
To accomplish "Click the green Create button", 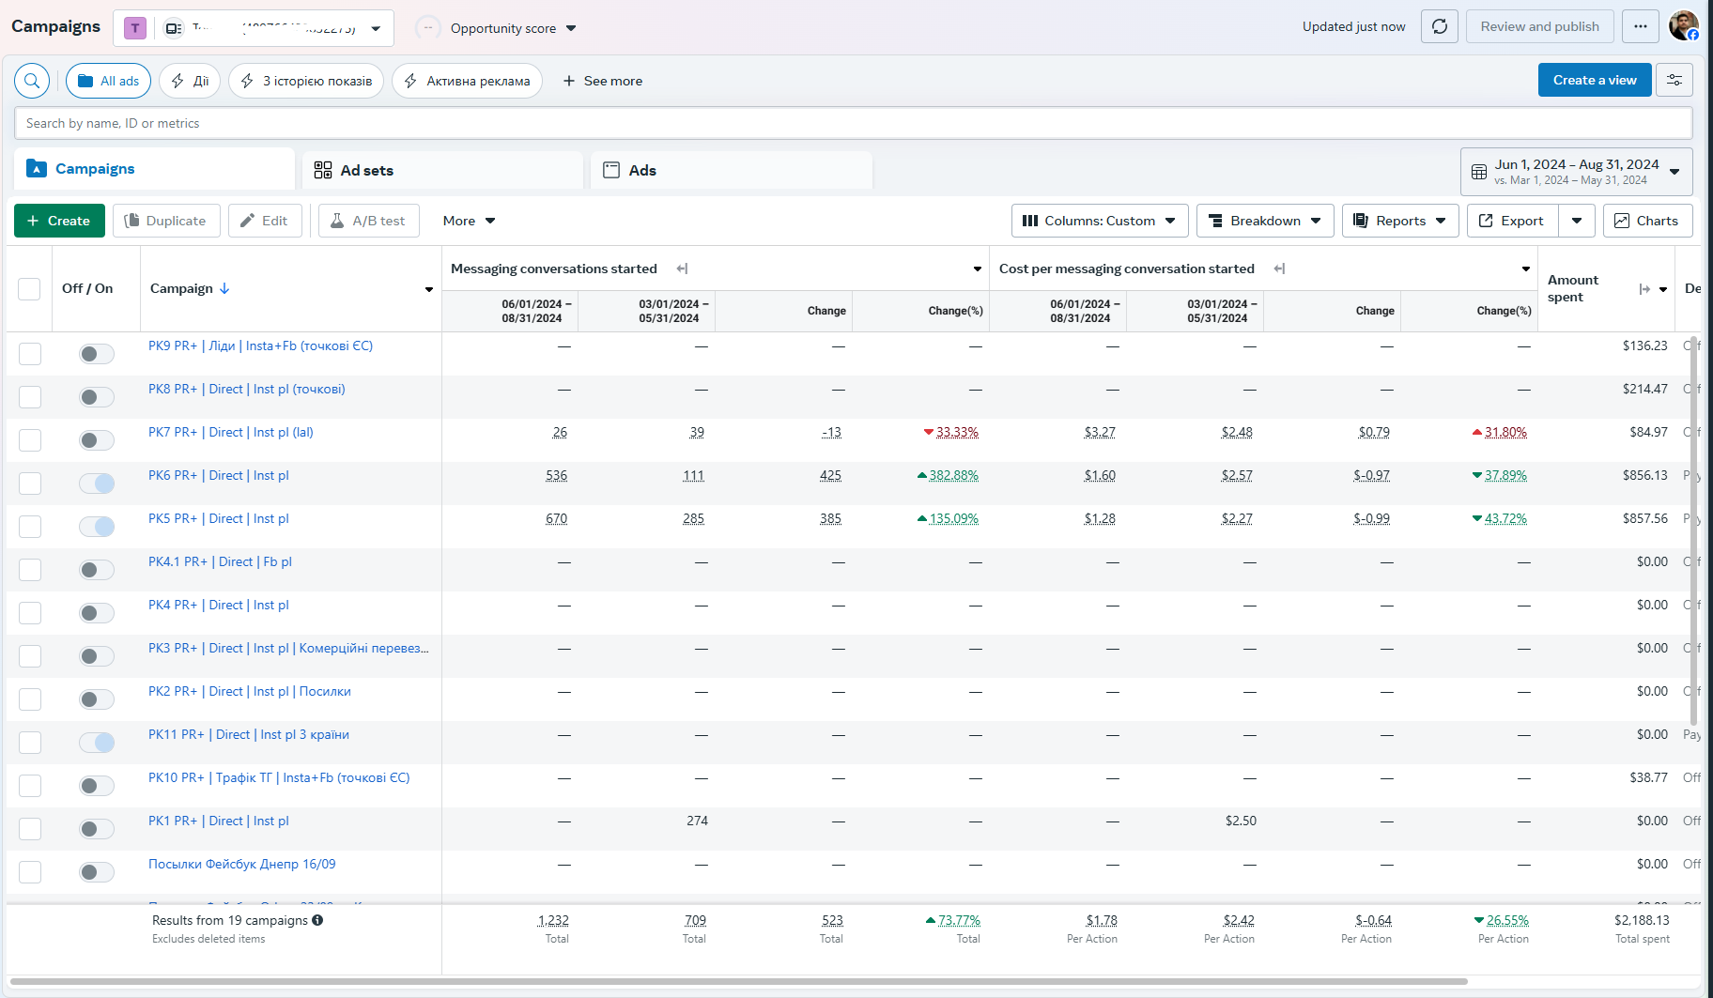I will coord(59,221).
